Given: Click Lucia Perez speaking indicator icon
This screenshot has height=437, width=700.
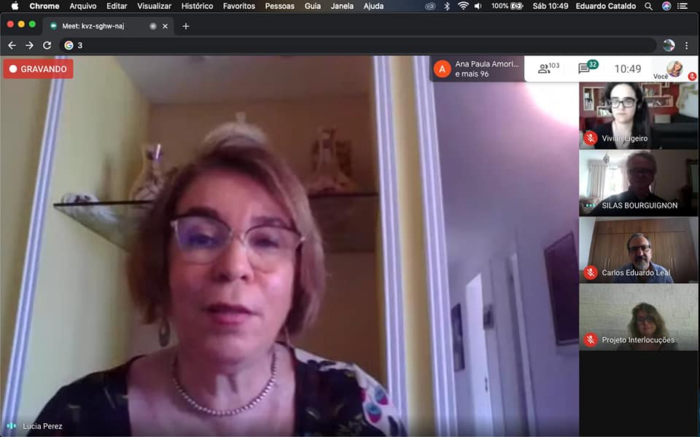Looking at the screenshot, I should 11,426.
